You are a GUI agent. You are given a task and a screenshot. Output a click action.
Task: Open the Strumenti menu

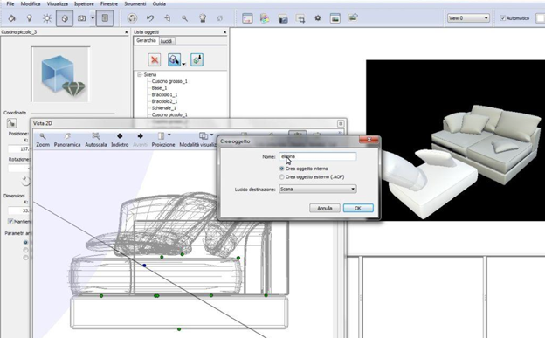pyautogui.click(x=135, y=3)
